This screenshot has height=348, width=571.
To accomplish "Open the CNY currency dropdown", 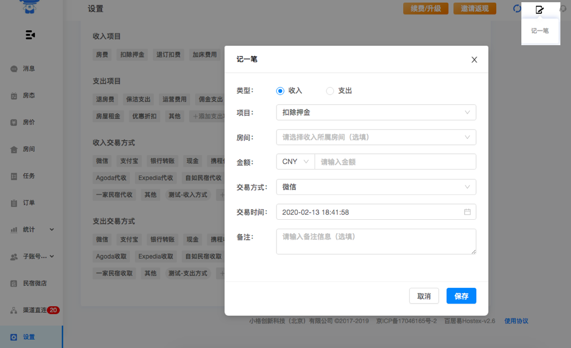I will [296, 162].
